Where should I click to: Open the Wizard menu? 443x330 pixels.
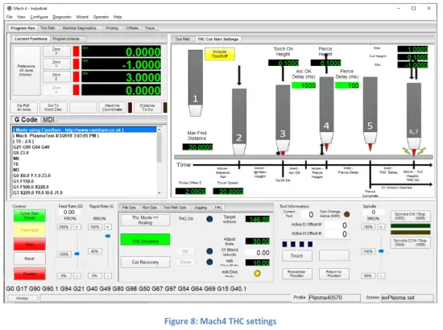82,17
